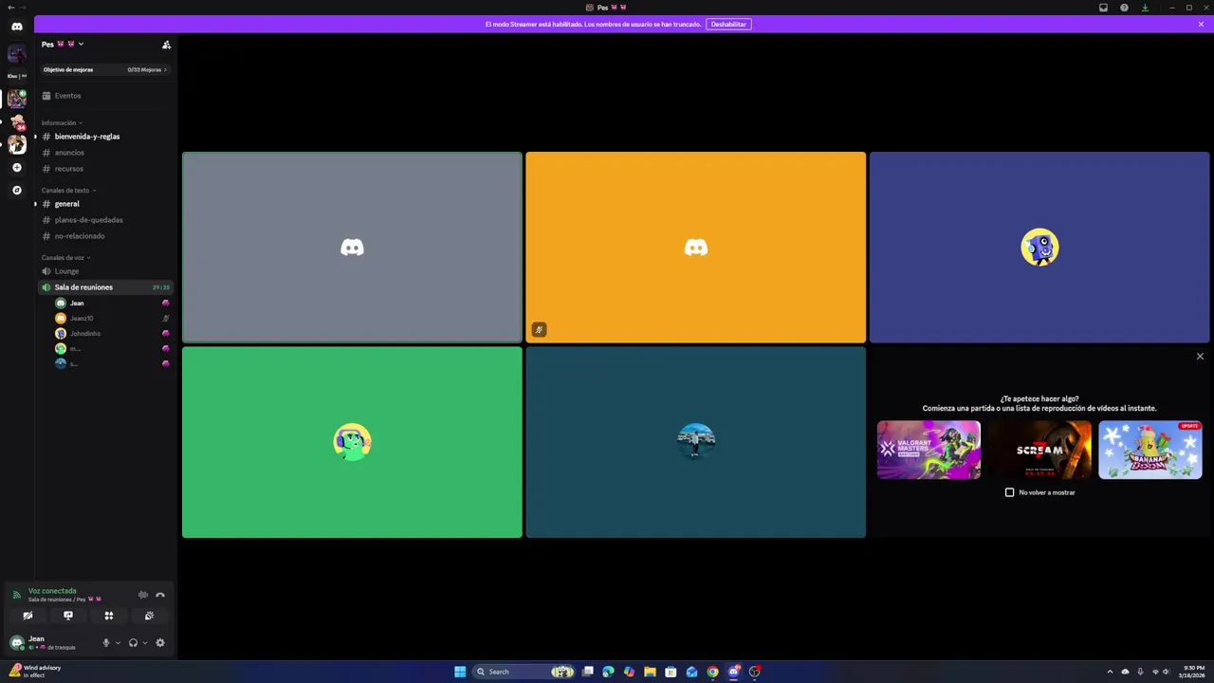Click the green download update icon
This screenshot has height=683, width=1214.
tap(1145, 8)
